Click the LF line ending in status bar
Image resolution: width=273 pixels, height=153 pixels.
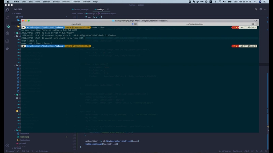click(x=252, y=151)
